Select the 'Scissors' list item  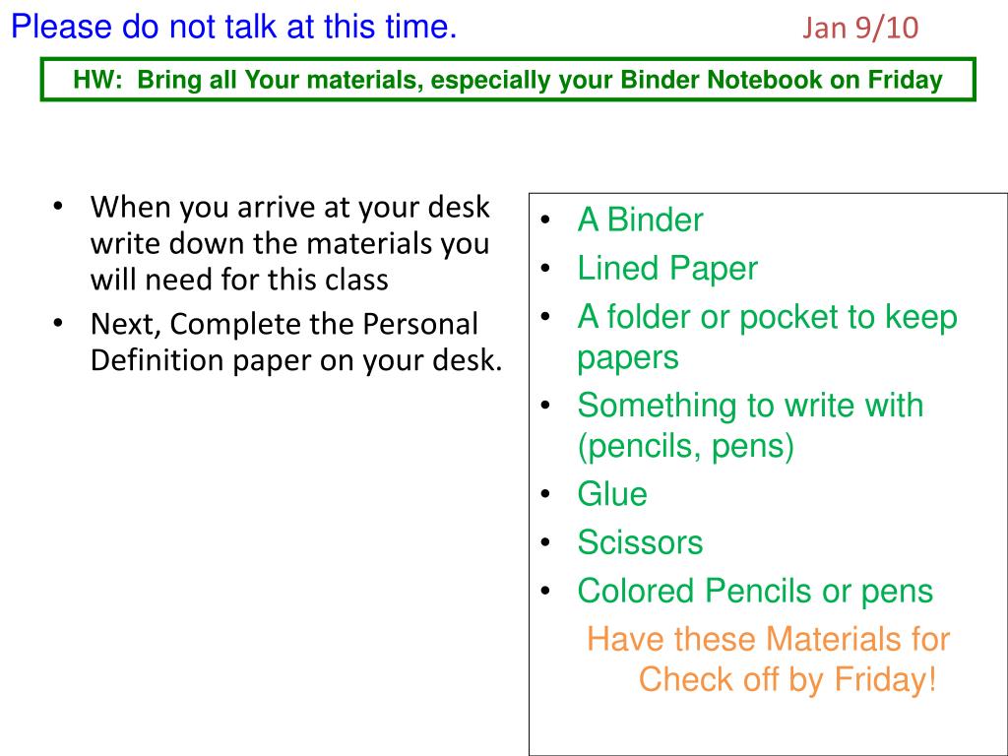coord(640,543)
